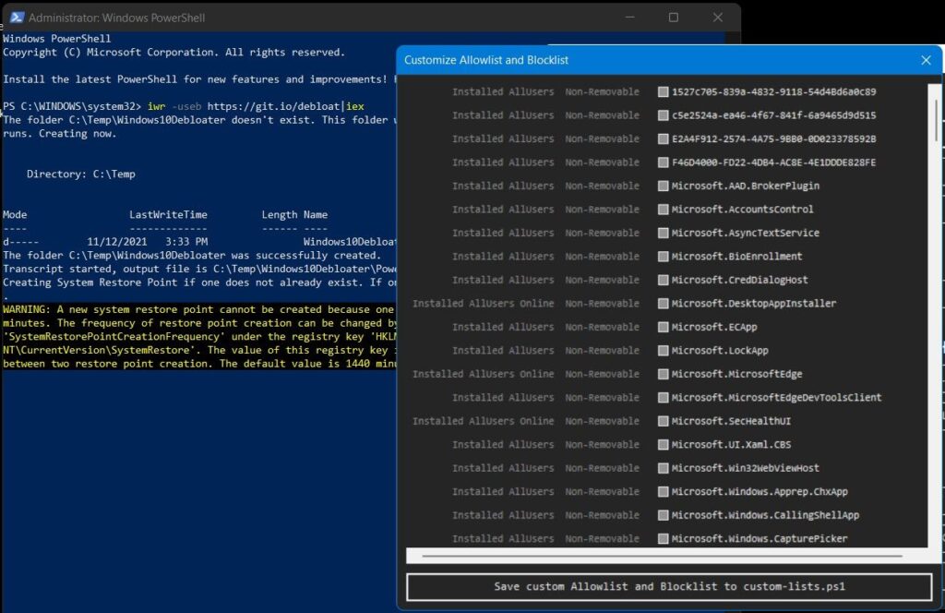945x613 pixels.
Task: Toggle Microsoft.ECApp checkbox
Action: coord(663,327)
